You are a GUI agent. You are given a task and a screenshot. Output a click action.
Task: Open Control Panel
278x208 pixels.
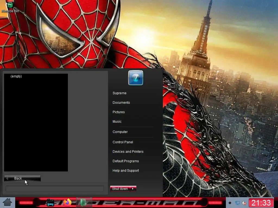[123, 142]
